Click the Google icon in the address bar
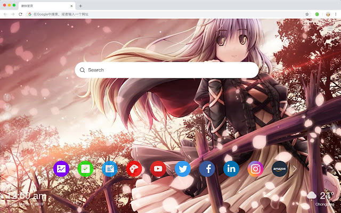341x213 pixels. pos(30,14)
